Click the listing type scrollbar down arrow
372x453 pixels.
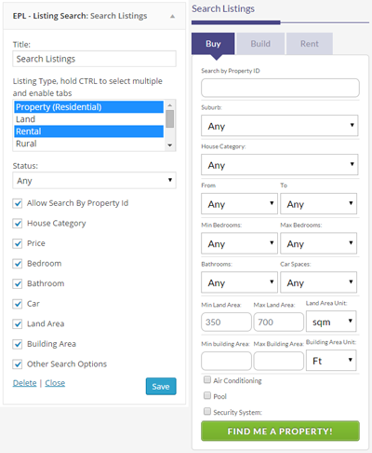click(x=169, y=145)
